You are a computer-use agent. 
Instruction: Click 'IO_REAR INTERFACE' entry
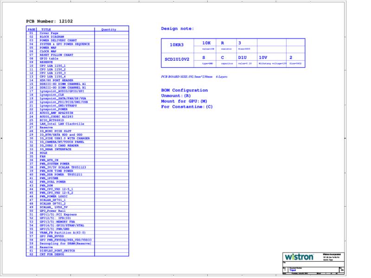coord(55,149)
